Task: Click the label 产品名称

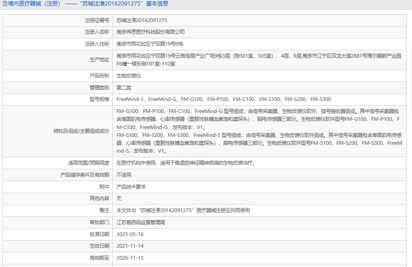Action: (x=99, y=76)
